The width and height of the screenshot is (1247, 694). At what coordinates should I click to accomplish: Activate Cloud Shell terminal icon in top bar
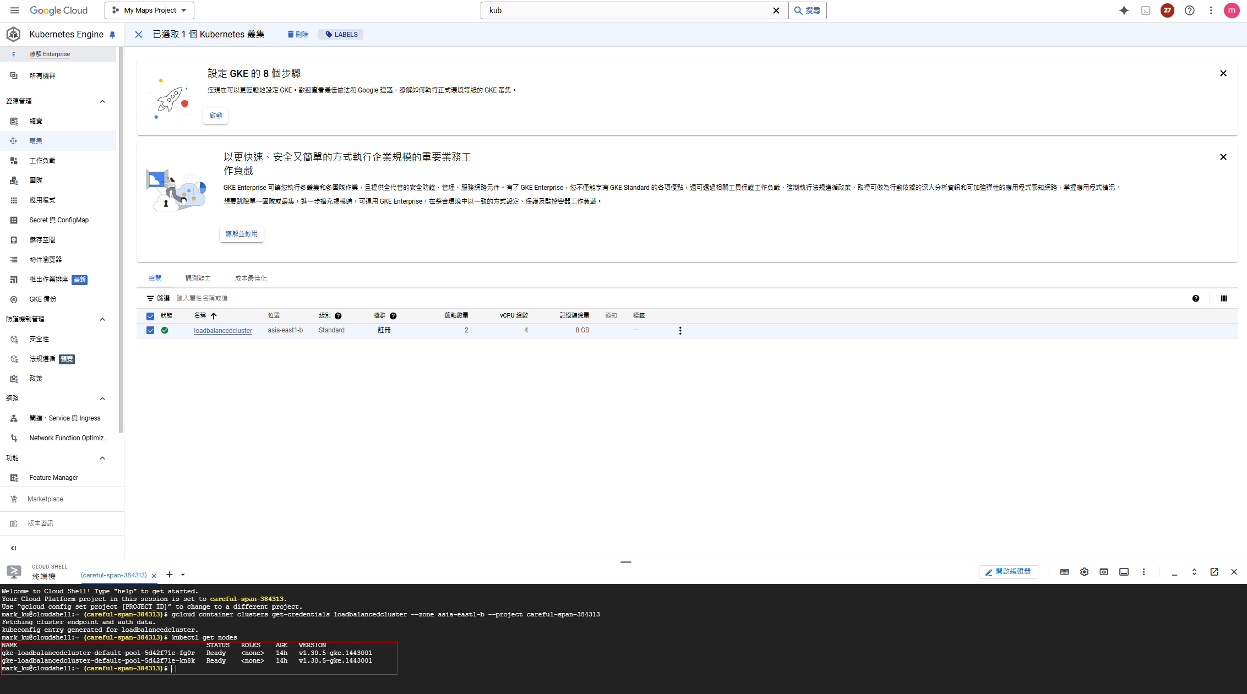(x=1146, y=10)
